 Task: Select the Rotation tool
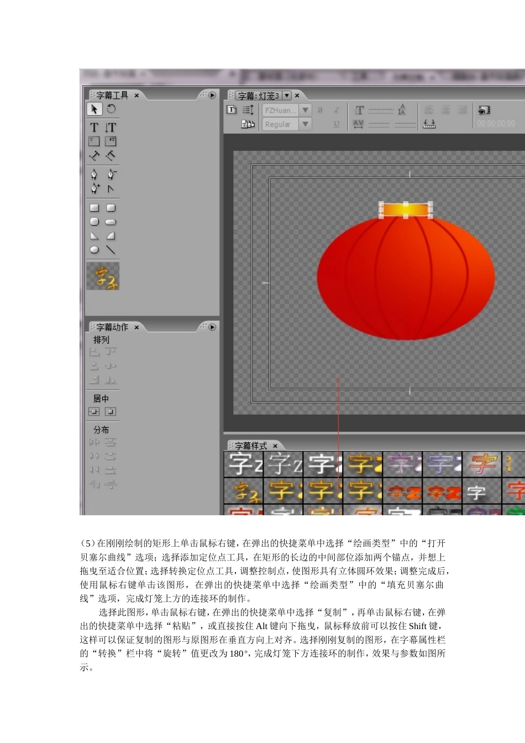pyautogui.click(x=111, y=109)
